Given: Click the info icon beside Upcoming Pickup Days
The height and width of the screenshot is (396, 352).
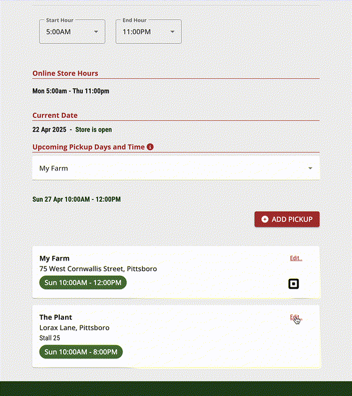Looking at the screenshot, I should tap(150, 147).
